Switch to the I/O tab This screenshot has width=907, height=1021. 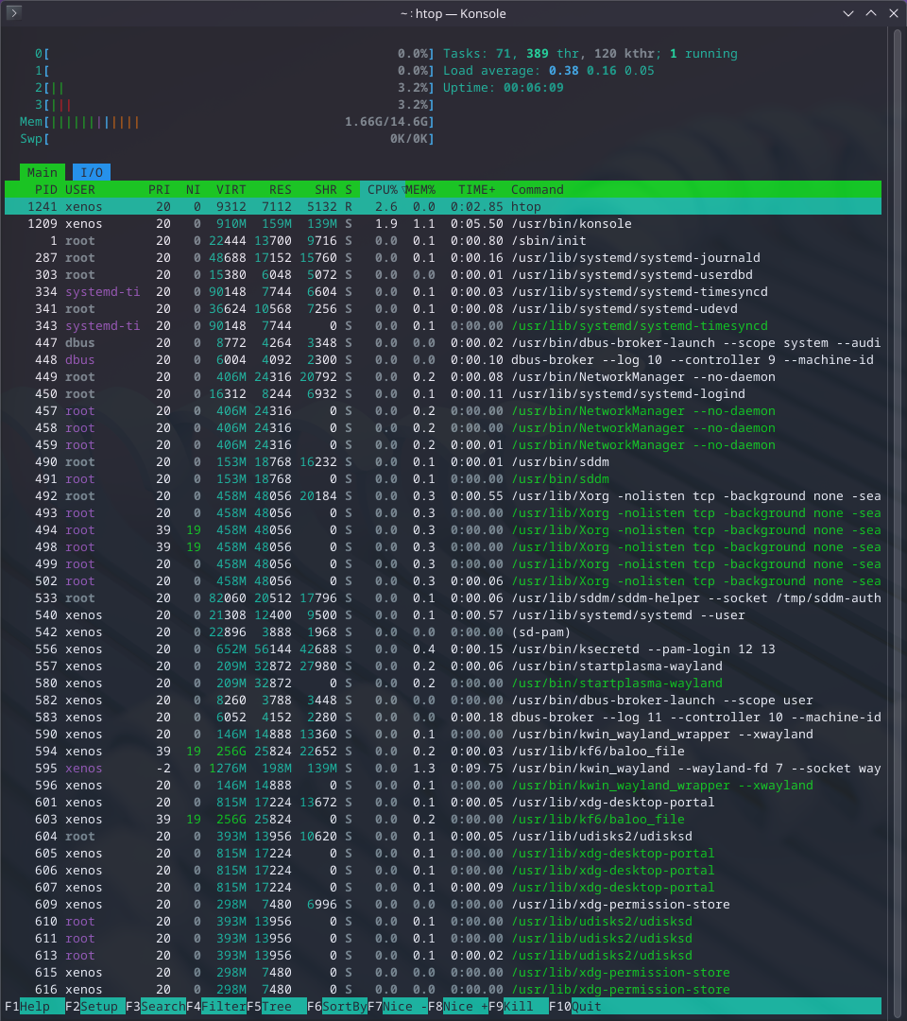pyautogui.click(x=91, y=173)
